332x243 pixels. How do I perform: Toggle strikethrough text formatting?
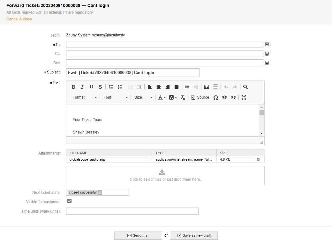tap(100, 87)
